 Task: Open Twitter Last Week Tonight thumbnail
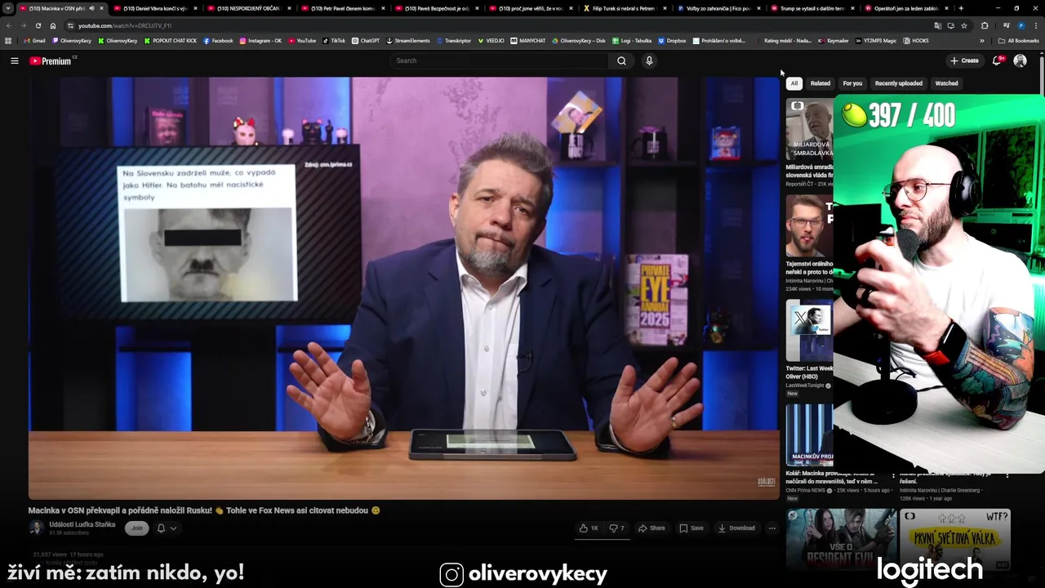click(809, 330)
